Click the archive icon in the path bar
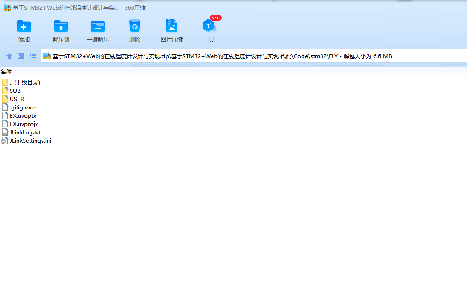The image size is (467, 285). coord(47,56)
